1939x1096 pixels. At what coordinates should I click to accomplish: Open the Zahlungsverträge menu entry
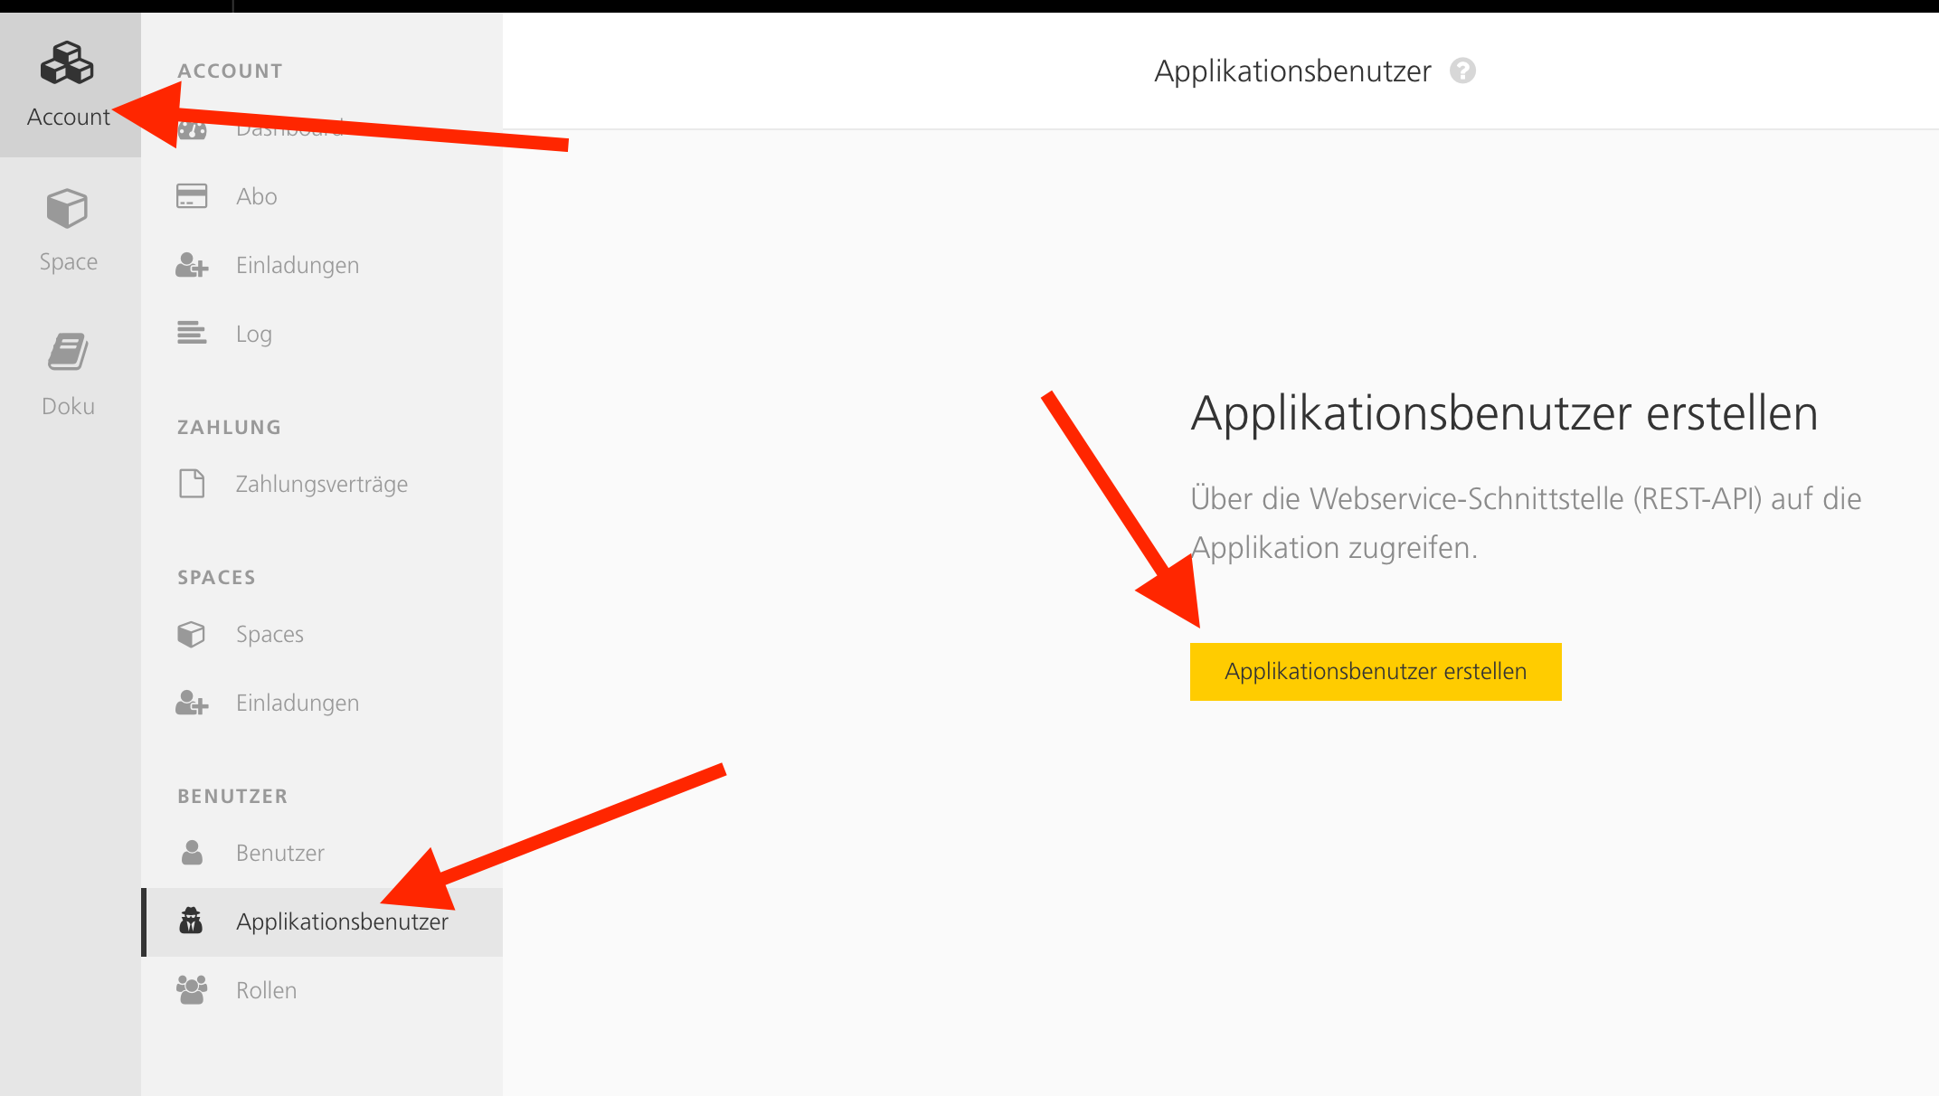coord(321,484)
